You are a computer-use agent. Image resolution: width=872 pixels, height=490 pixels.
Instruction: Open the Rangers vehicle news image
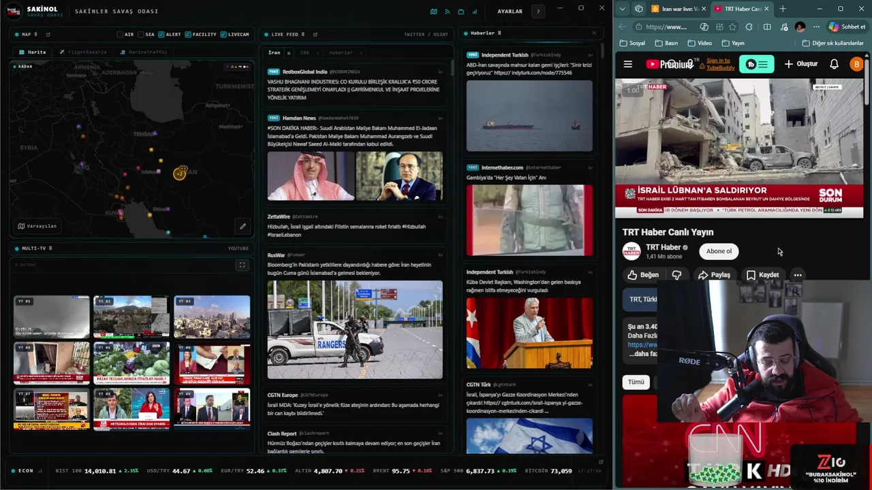click(355, 330)
